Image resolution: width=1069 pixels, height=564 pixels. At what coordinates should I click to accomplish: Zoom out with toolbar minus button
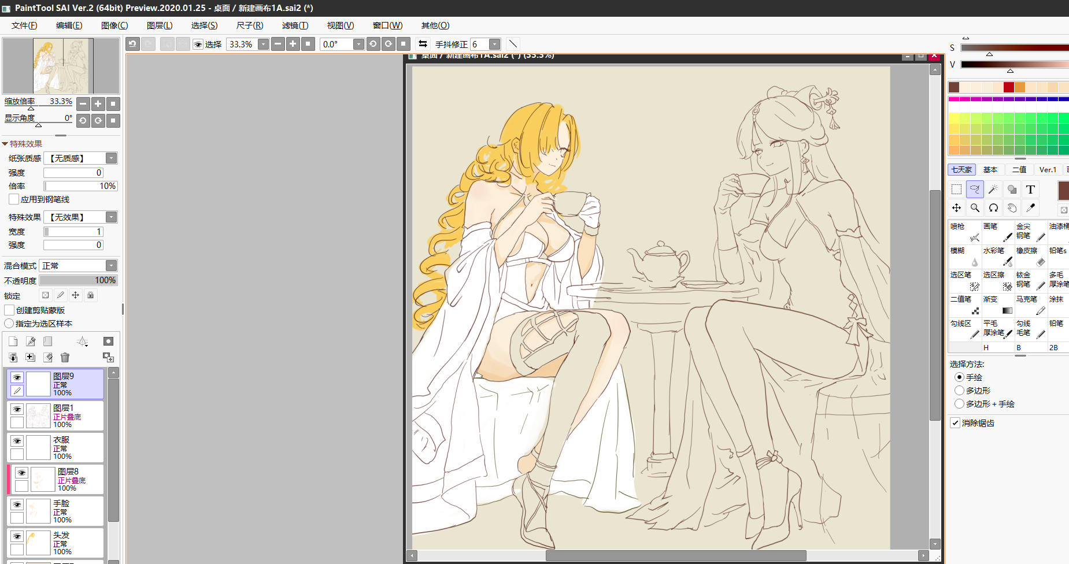278,44
